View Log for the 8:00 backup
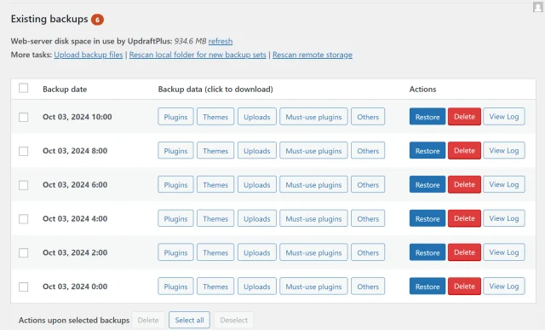 504,150
